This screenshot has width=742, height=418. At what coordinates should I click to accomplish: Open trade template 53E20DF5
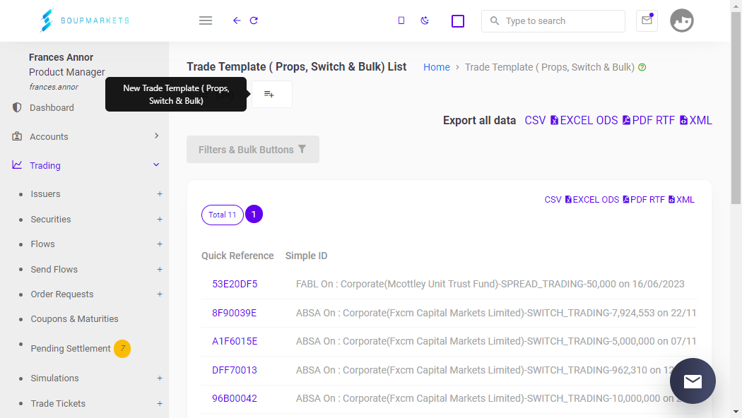tap(235, 284)
